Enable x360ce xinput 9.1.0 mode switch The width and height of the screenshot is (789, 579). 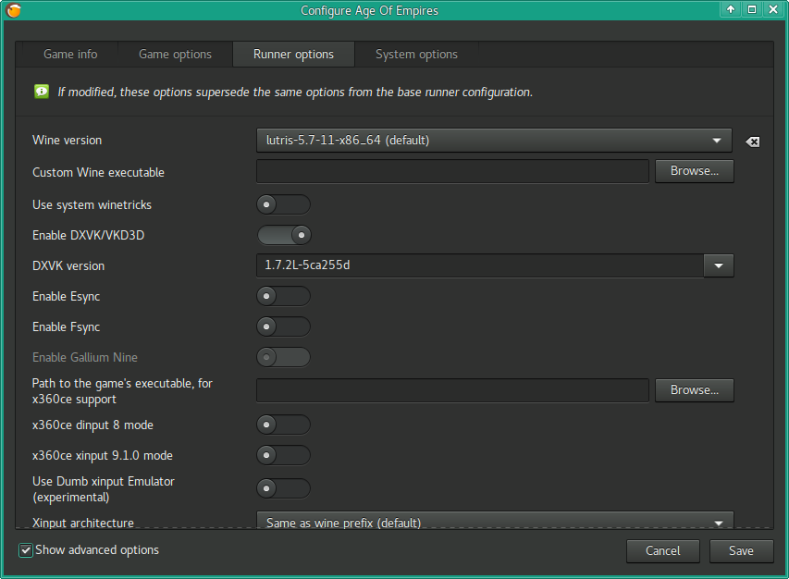283,455
